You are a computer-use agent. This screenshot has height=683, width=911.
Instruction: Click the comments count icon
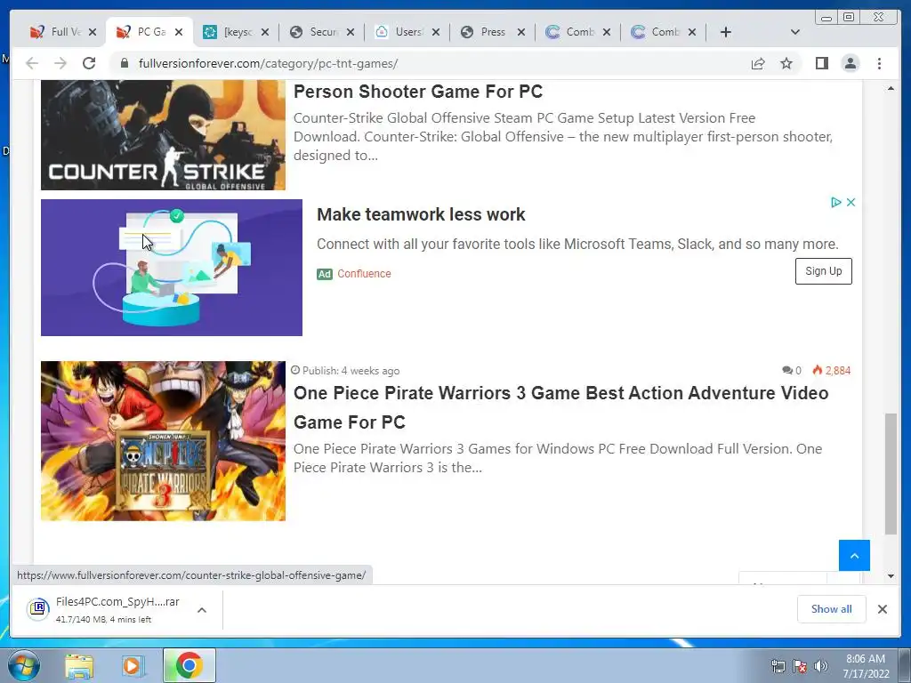coord(787,370)
